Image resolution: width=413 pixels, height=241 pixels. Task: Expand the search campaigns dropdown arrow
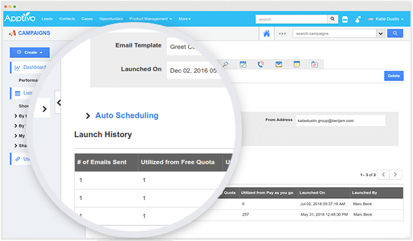[x=380, y=33]
